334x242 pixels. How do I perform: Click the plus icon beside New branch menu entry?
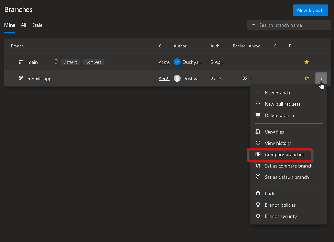258,92
